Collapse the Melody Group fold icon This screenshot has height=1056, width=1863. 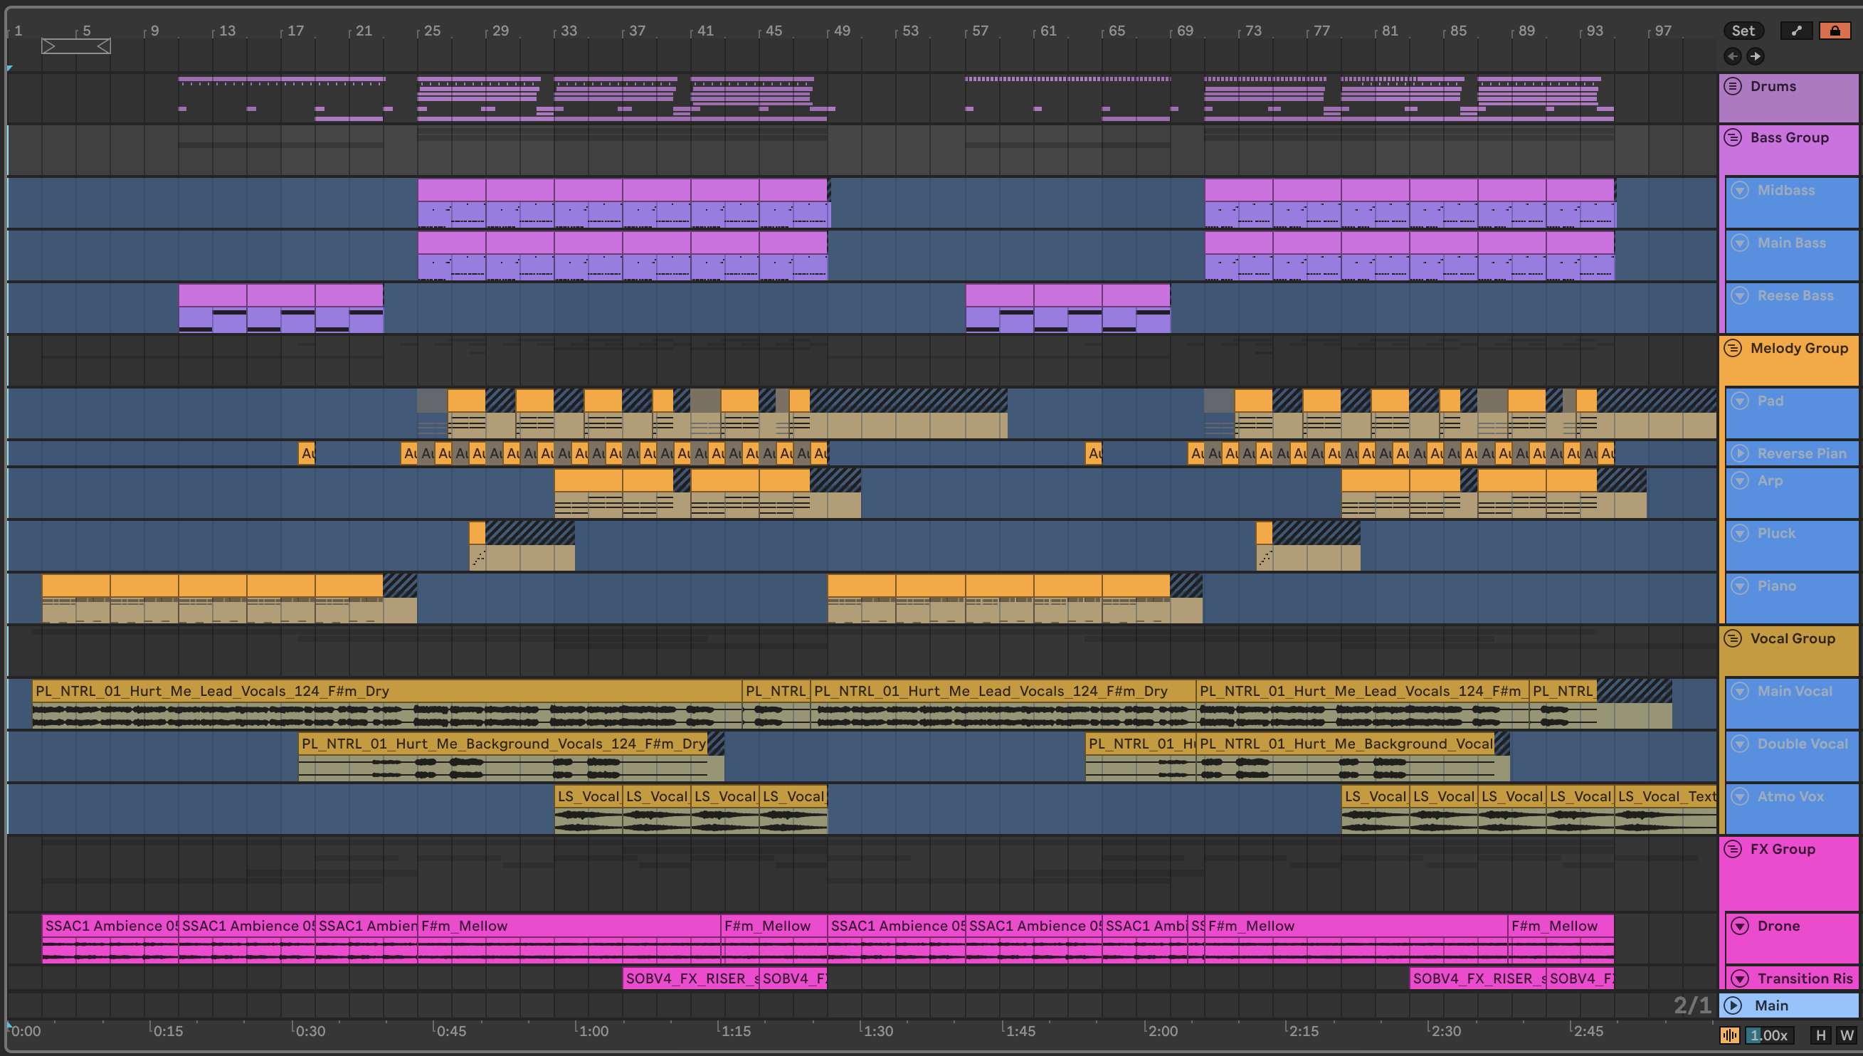[x=1733, y=348]
